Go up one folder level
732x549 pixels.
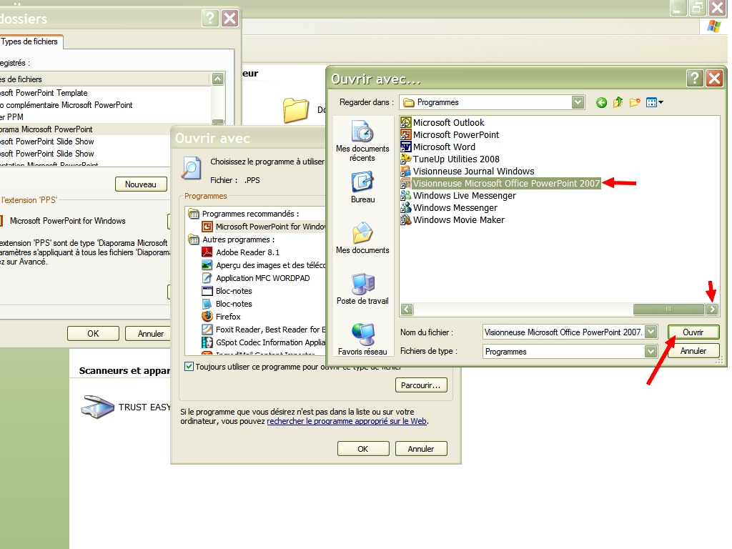pyautogui.click(x=618, y=102)
